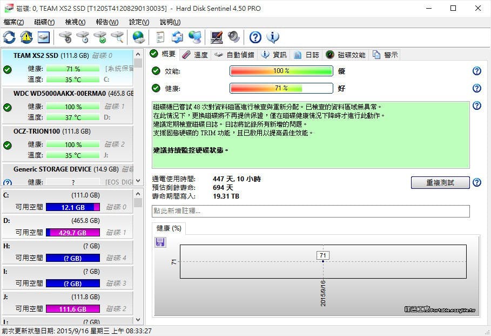
Task: Click the speaker alert icon in the toolbar
Action: [x=233, y=37]
